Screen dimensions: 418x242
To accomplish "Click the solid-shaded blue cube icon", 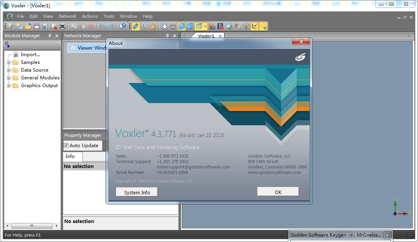I will tap(182, 26).
